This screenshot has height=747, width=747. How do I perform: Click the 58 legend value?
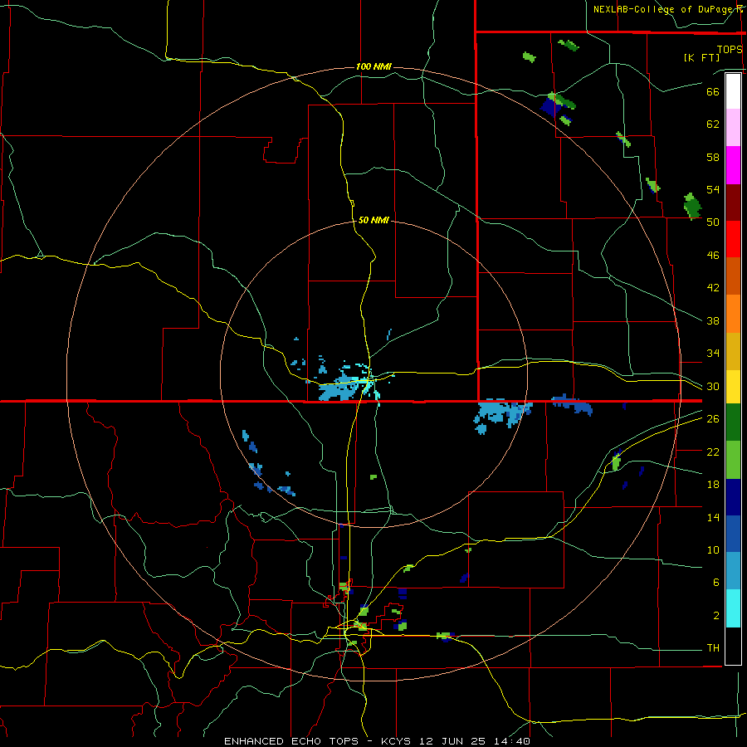713,157
